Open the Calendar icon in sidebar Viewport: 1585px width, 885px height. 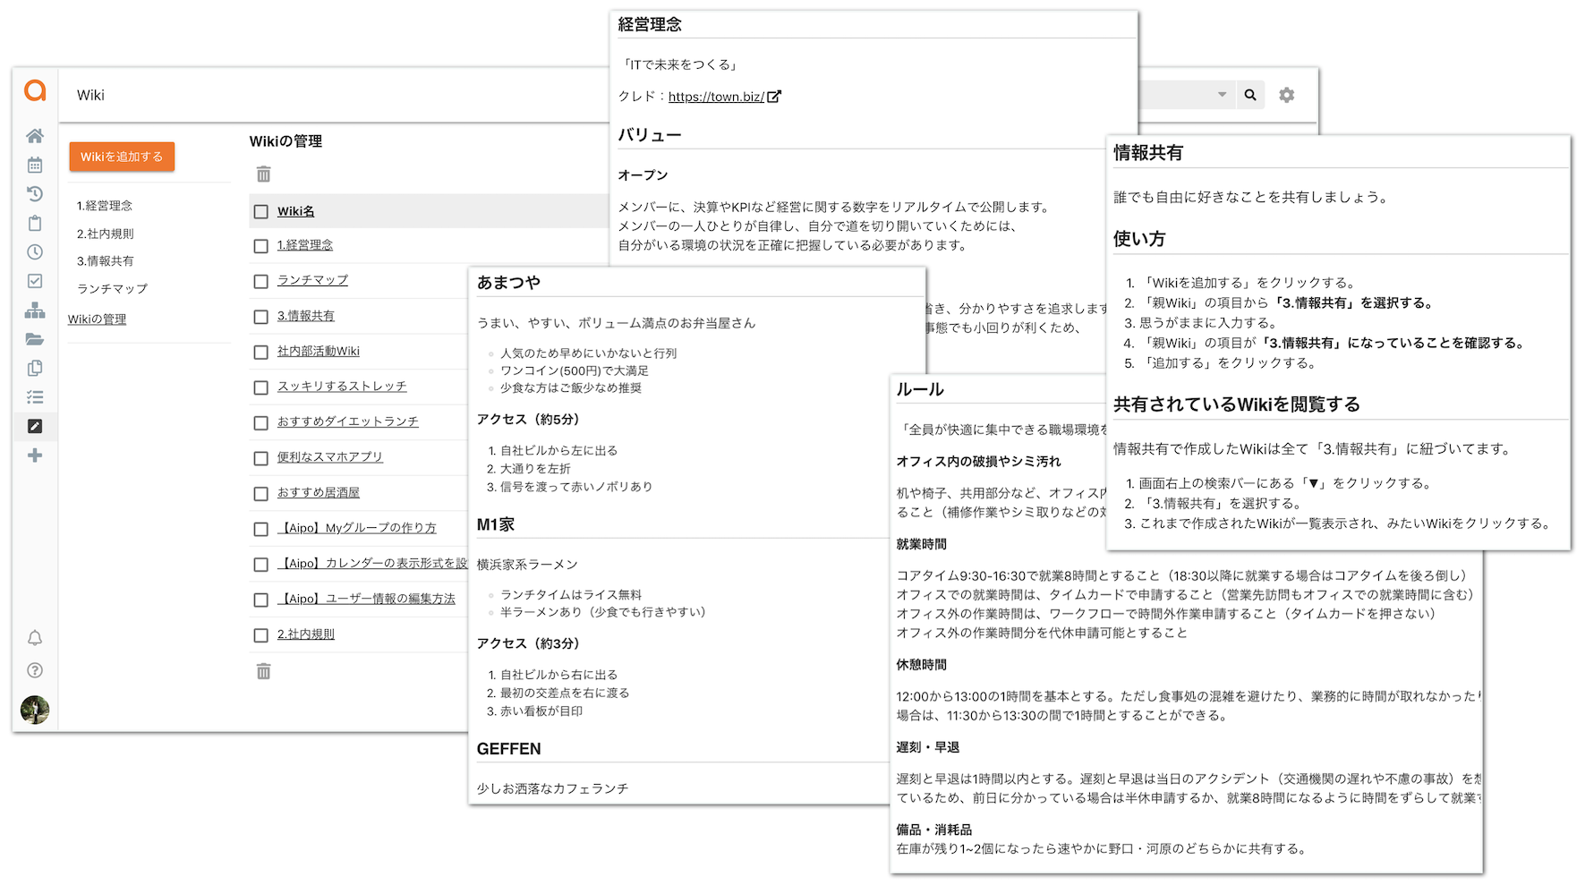pyautogui.click(x=35, y=165)
